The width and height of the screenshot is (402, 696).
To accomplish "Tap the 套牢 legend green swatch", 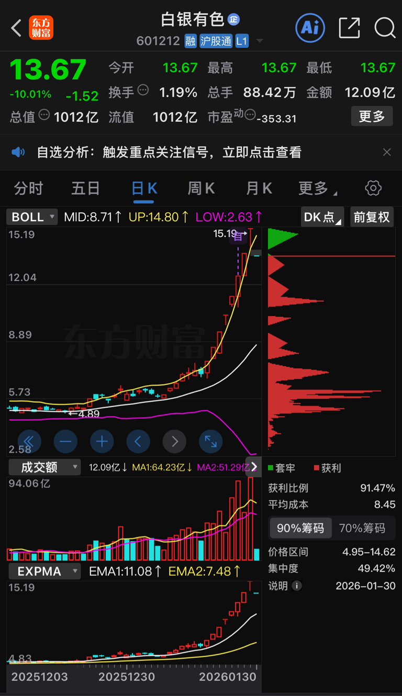I will coord(271,468).
